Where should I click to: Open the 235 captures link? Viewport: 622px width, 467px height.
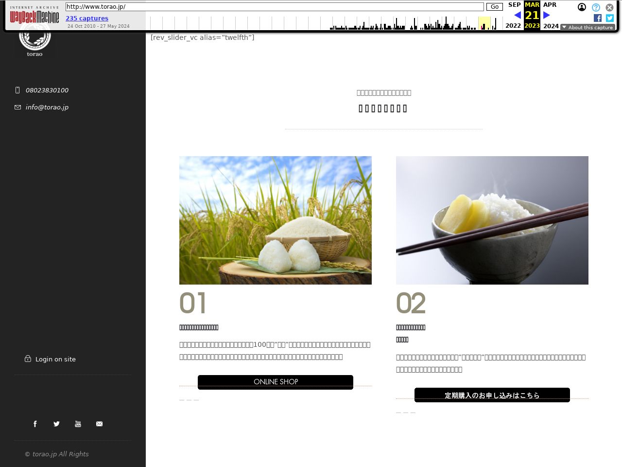(87, 18)
